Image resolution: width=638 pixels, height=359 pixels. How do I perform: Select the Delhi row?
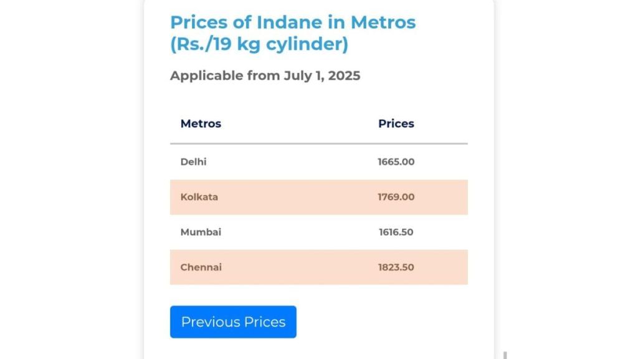(318, 162)
